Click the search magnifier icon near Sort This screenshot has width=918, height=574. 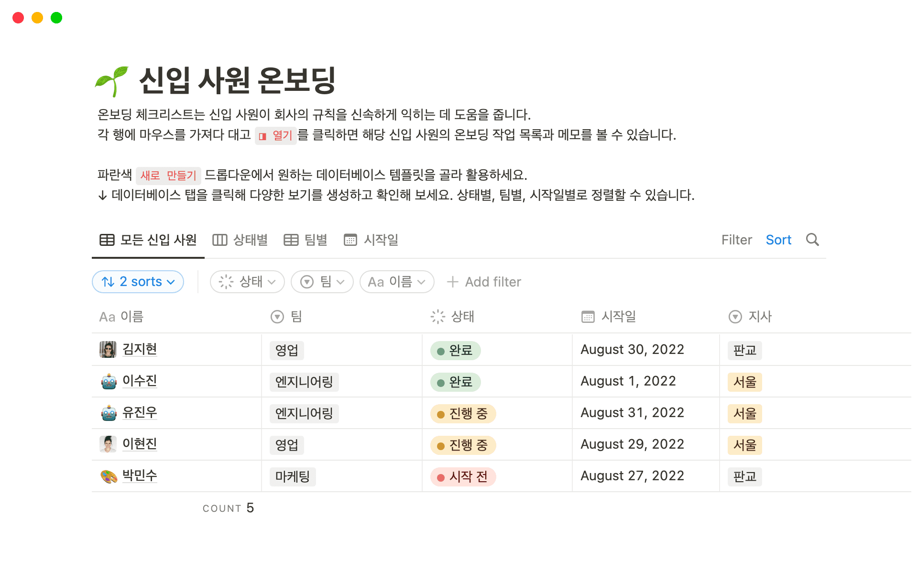click(812, 240)
